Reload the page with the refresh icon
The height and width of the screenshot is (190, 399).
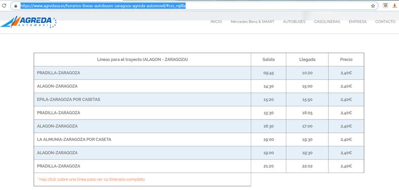(4, 6)
